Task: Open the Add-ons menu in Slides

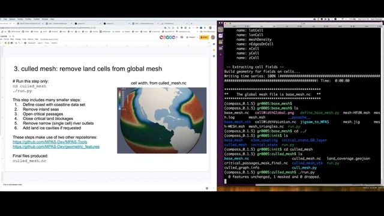Action: pyautogui.click(x=31, y=39)
